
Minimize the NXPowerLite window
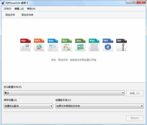point(129,2)
